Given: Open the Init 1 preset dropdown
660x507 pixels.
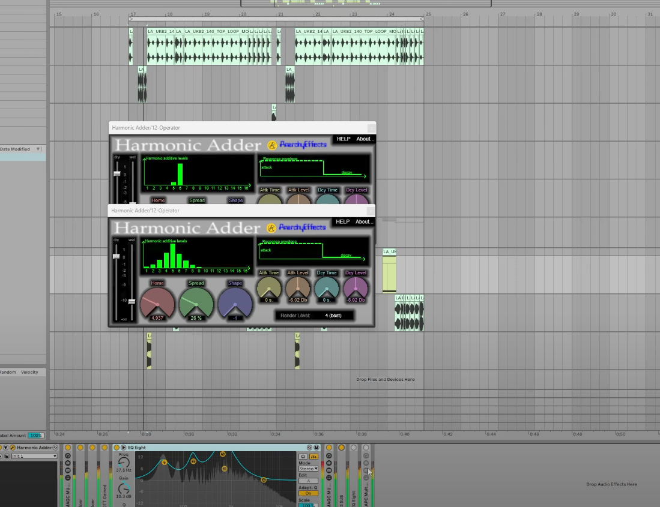Looking at the screenshot, I should tap(33, 456).
